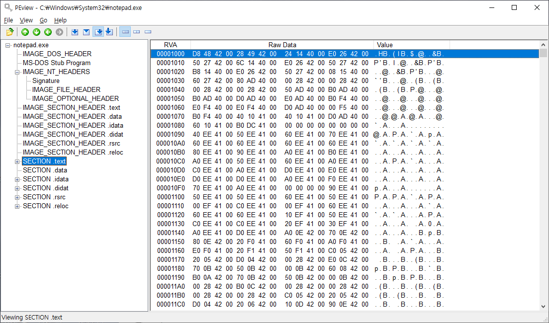Select the IMAGE_NT_HEADERS tree label

click(56, 72)
